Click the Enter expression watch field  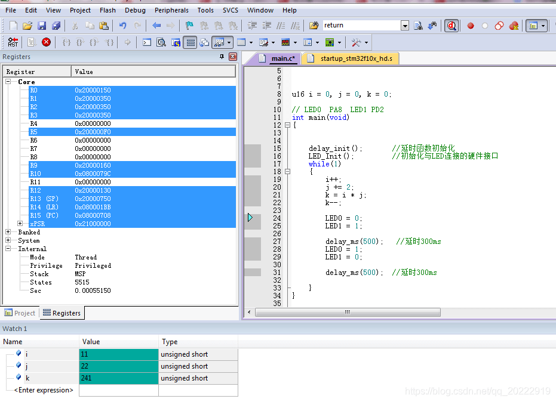pos(43,390)
